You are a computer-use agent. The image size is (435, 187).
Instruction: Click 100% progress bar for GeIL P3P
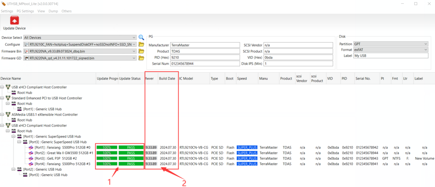[107, 158]
